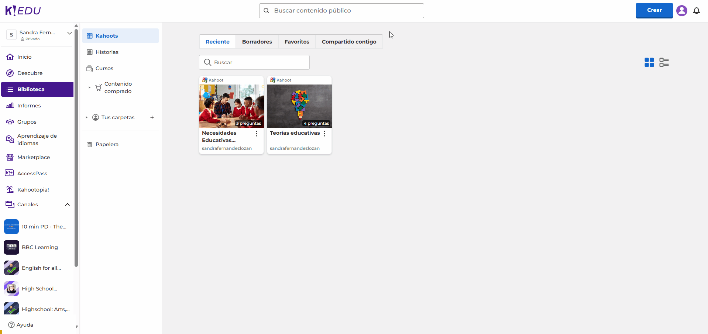Open the AccessPass section
Viewport: 708px width, 334px height.
point(32,173)
